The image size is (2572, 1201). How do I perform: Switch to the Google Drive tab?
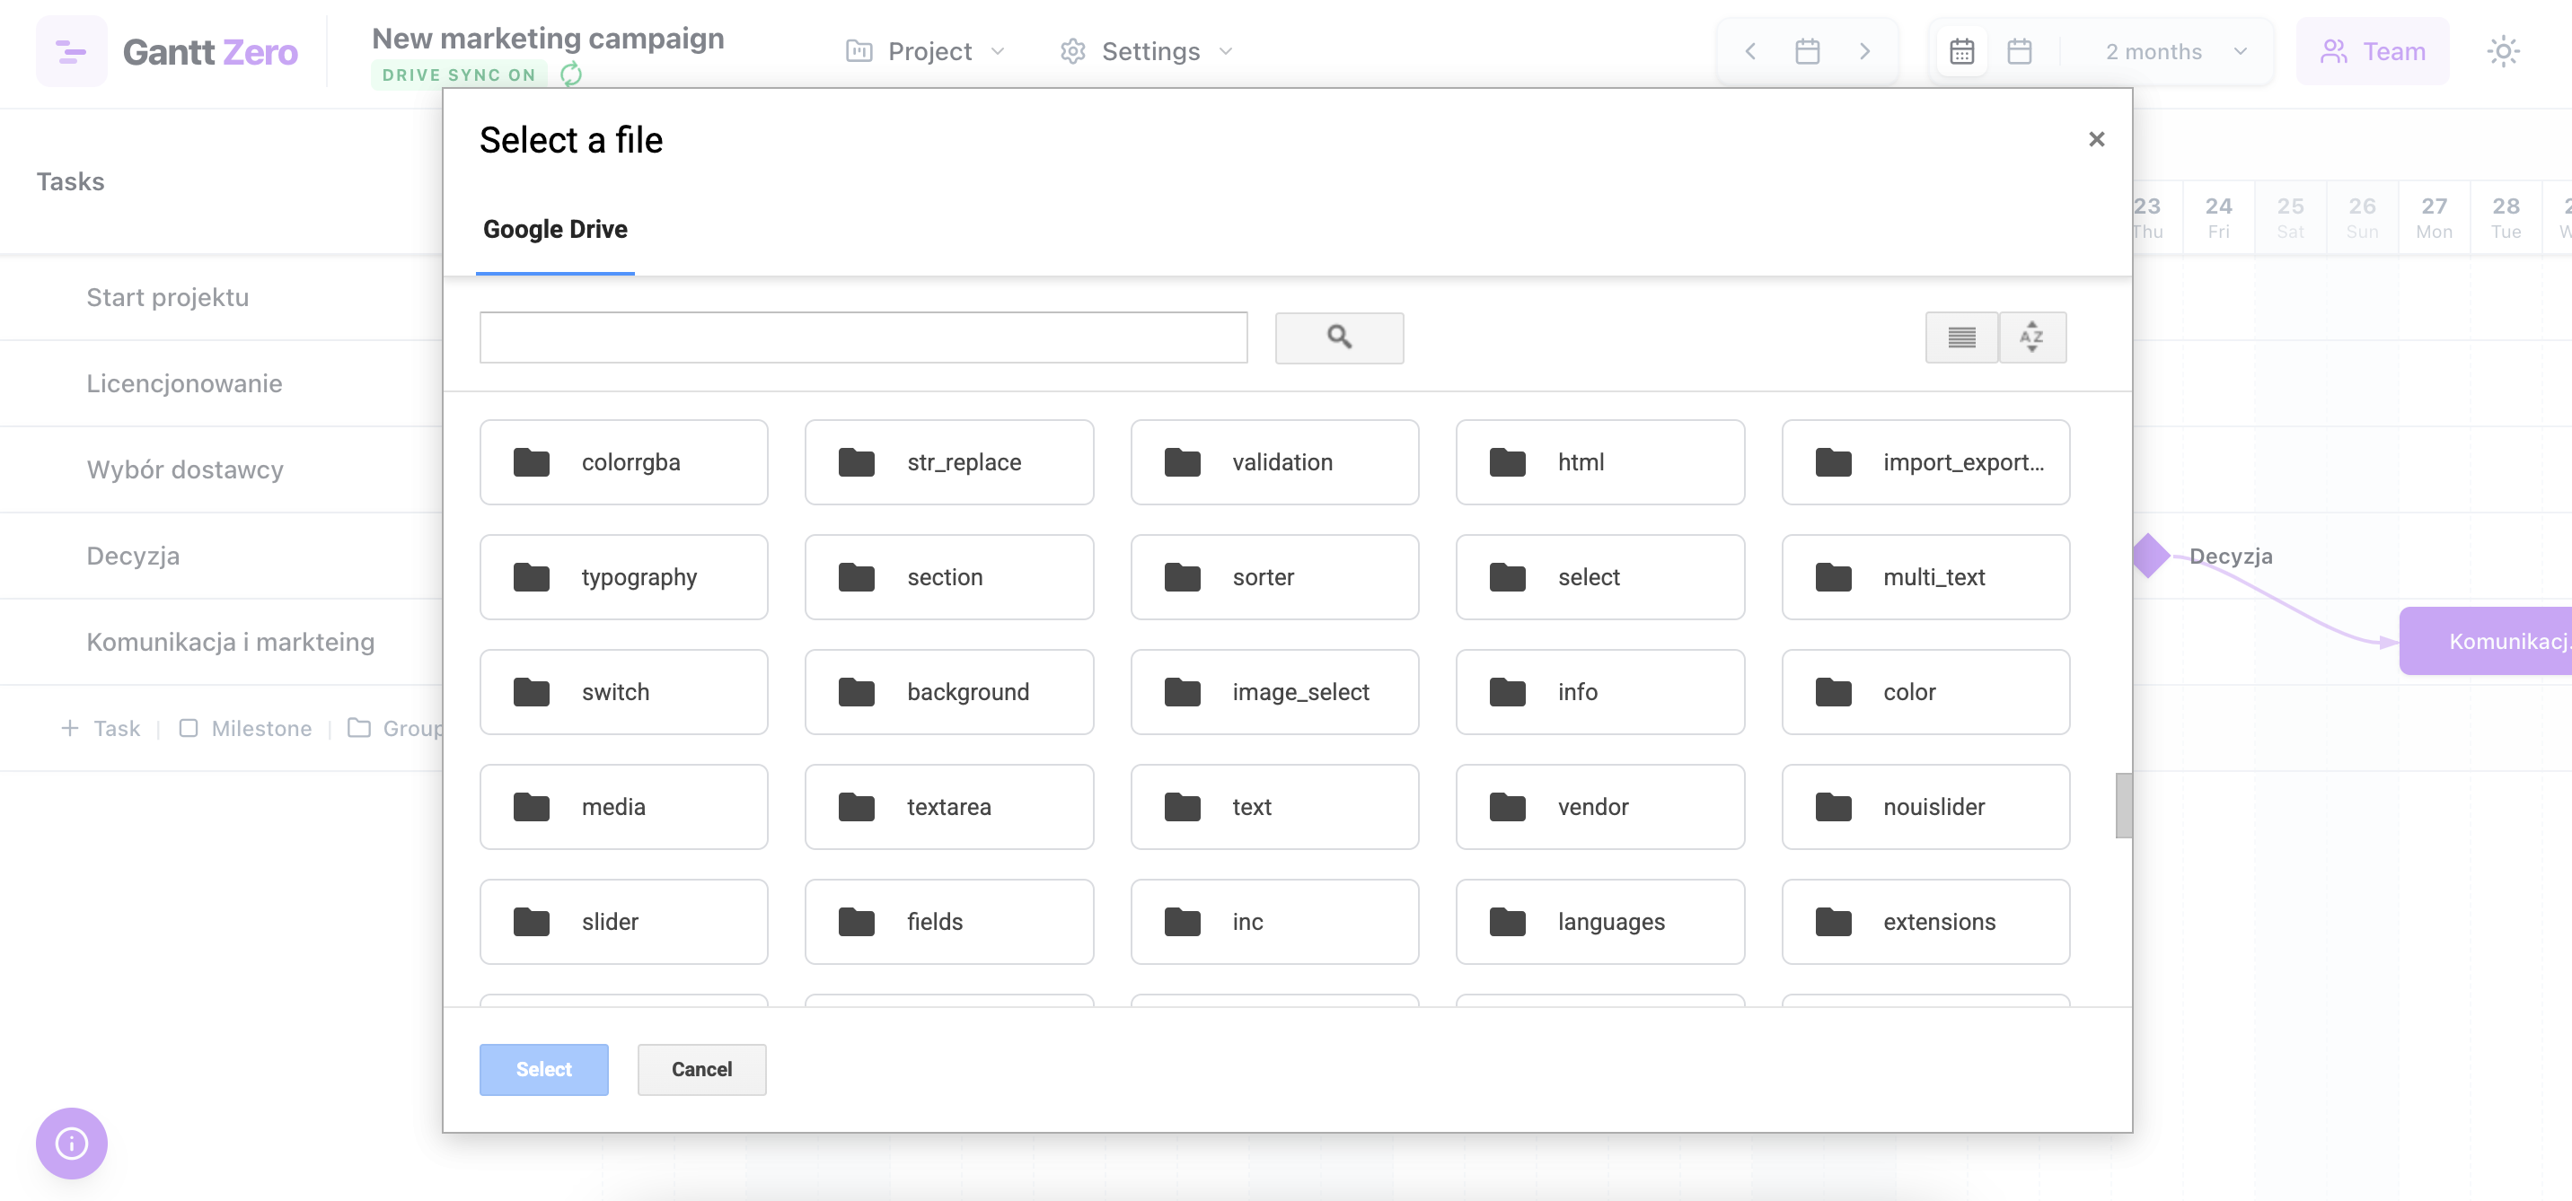pos(555,229)
